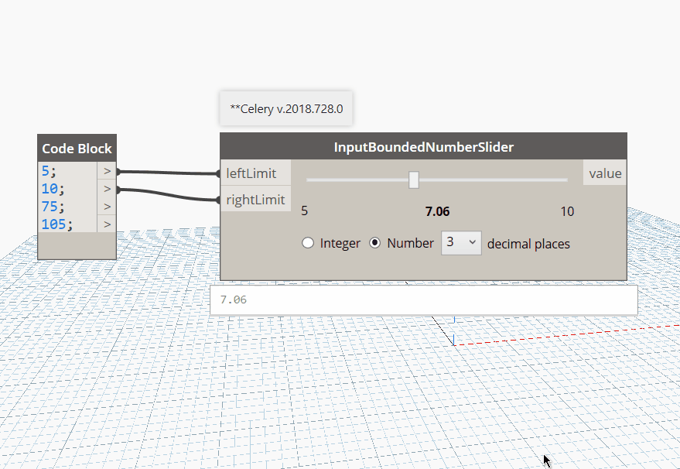The width and height of the screenshot is (680, 469).
Task: Click the output port next to 5;
Action: pos(106,171)
